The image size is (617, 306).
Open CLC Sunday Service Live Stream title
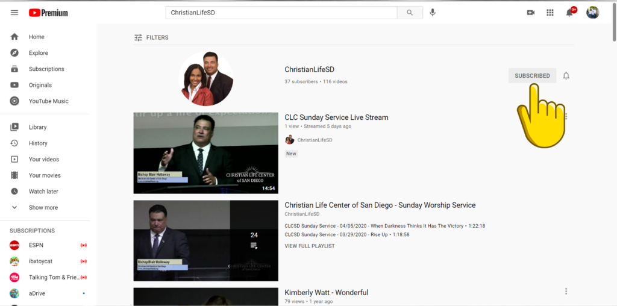(336, 117)
